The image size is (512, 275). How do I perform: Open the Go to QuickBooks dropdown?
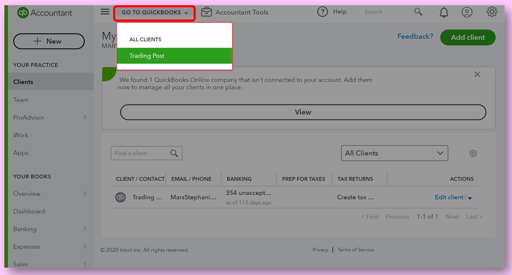coord(154,13)
